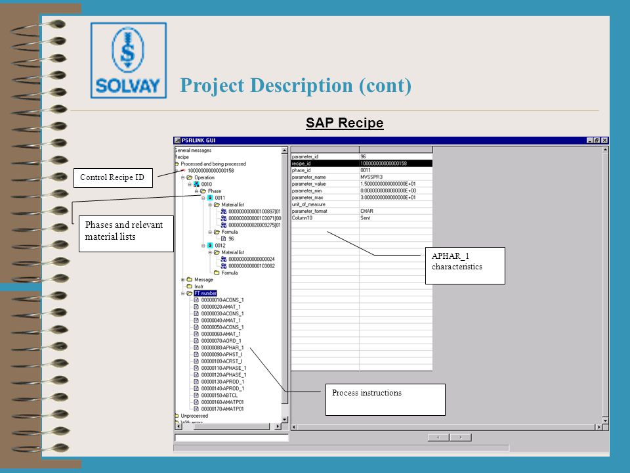The image size is (630, 473).
Task: Click the parameter_format value CHAR
Action: [x=367, y=211]
